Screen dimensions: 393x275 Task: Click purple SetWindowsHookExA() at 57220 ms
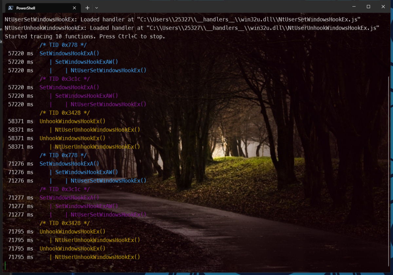69,87
